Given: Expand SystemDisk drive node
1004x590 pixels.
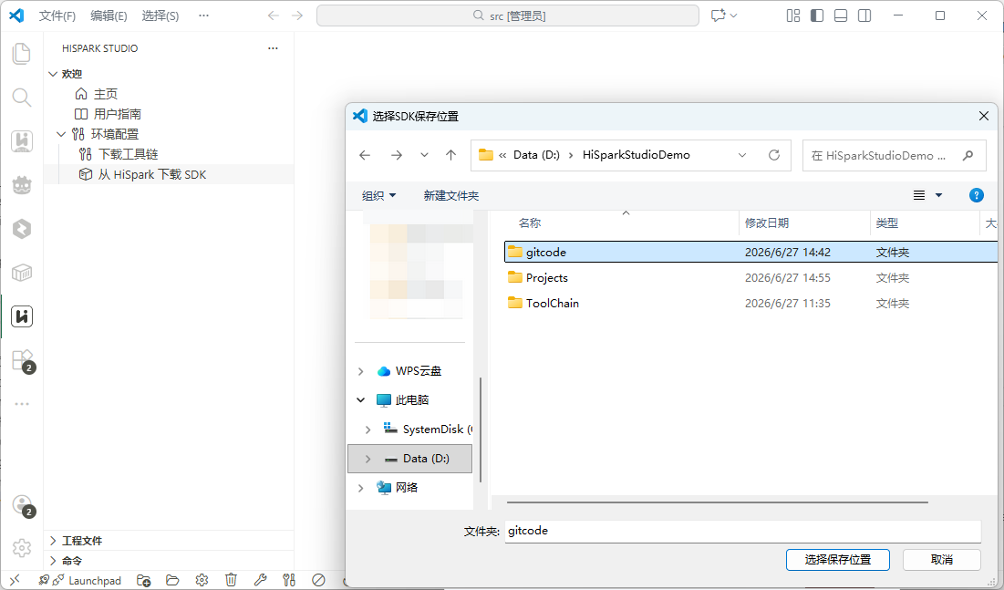Looking at the screenshot, I should pyautogui.click(x=367, y=430).
